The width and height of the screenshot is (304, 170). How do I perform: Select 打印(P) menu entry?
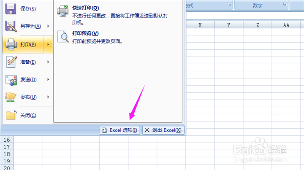pyautogui.click(x=28, y=45)
